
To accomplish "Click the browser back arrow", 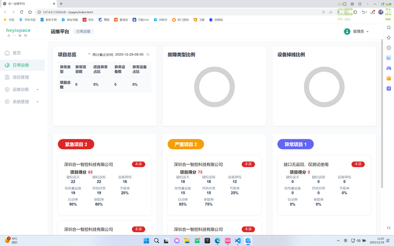I will (x=5, y=12).
